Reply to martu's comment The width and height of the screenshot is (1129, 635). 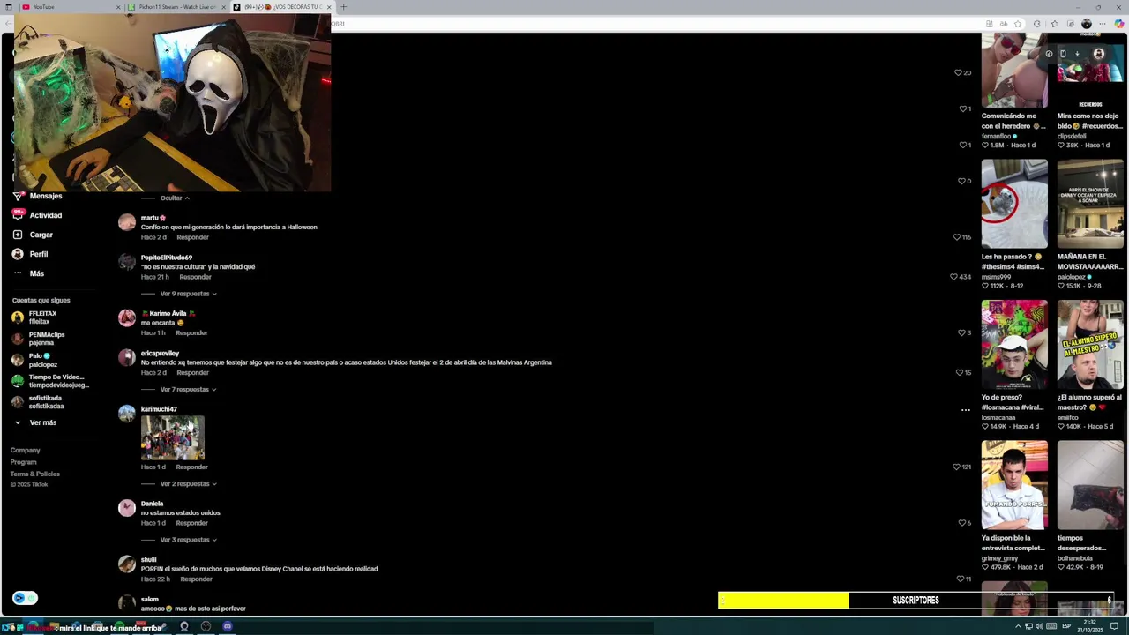click(x=192, y=237)
